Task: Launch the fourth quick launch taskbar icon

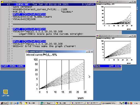Action: pyautogui.click(x=21, y=103)
